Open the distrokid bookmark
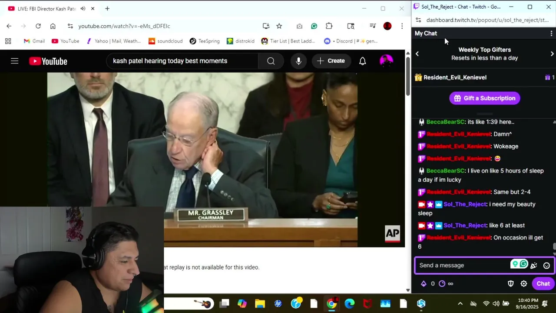This screenshot has width=556, height=313. click(241, 41)
